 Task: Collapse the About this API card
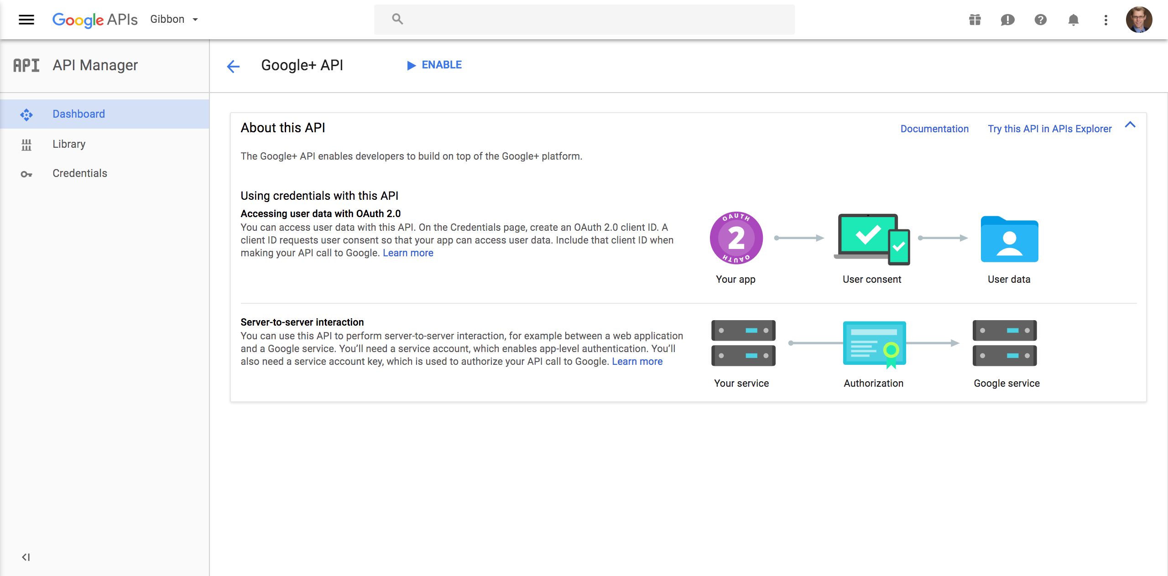pyautogui.click(x=1130, y=125)
